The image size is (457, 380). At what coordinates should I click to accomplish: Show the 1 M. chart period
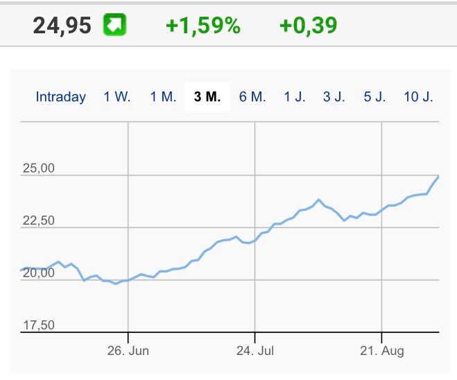pos(164,96)
